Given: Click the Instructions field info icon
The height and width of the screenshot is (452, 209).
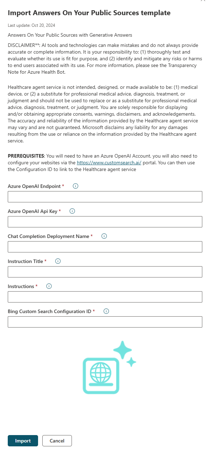Looking at the screenshot, I should (49, 286).
